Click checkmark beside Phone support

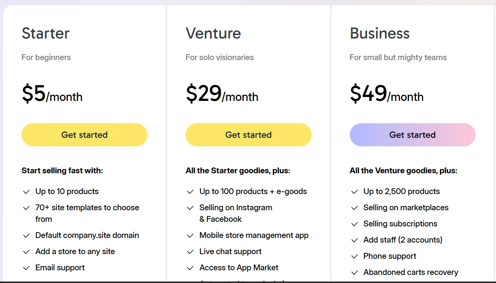(354, 256)
